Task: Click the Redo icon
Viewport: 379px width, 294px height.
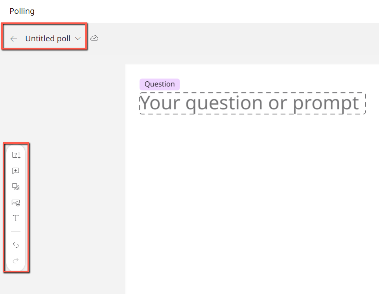Action: [16, 261]
